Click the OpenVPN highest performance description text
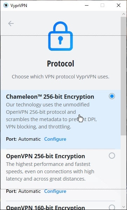The image size is (127, 210). 50,171
